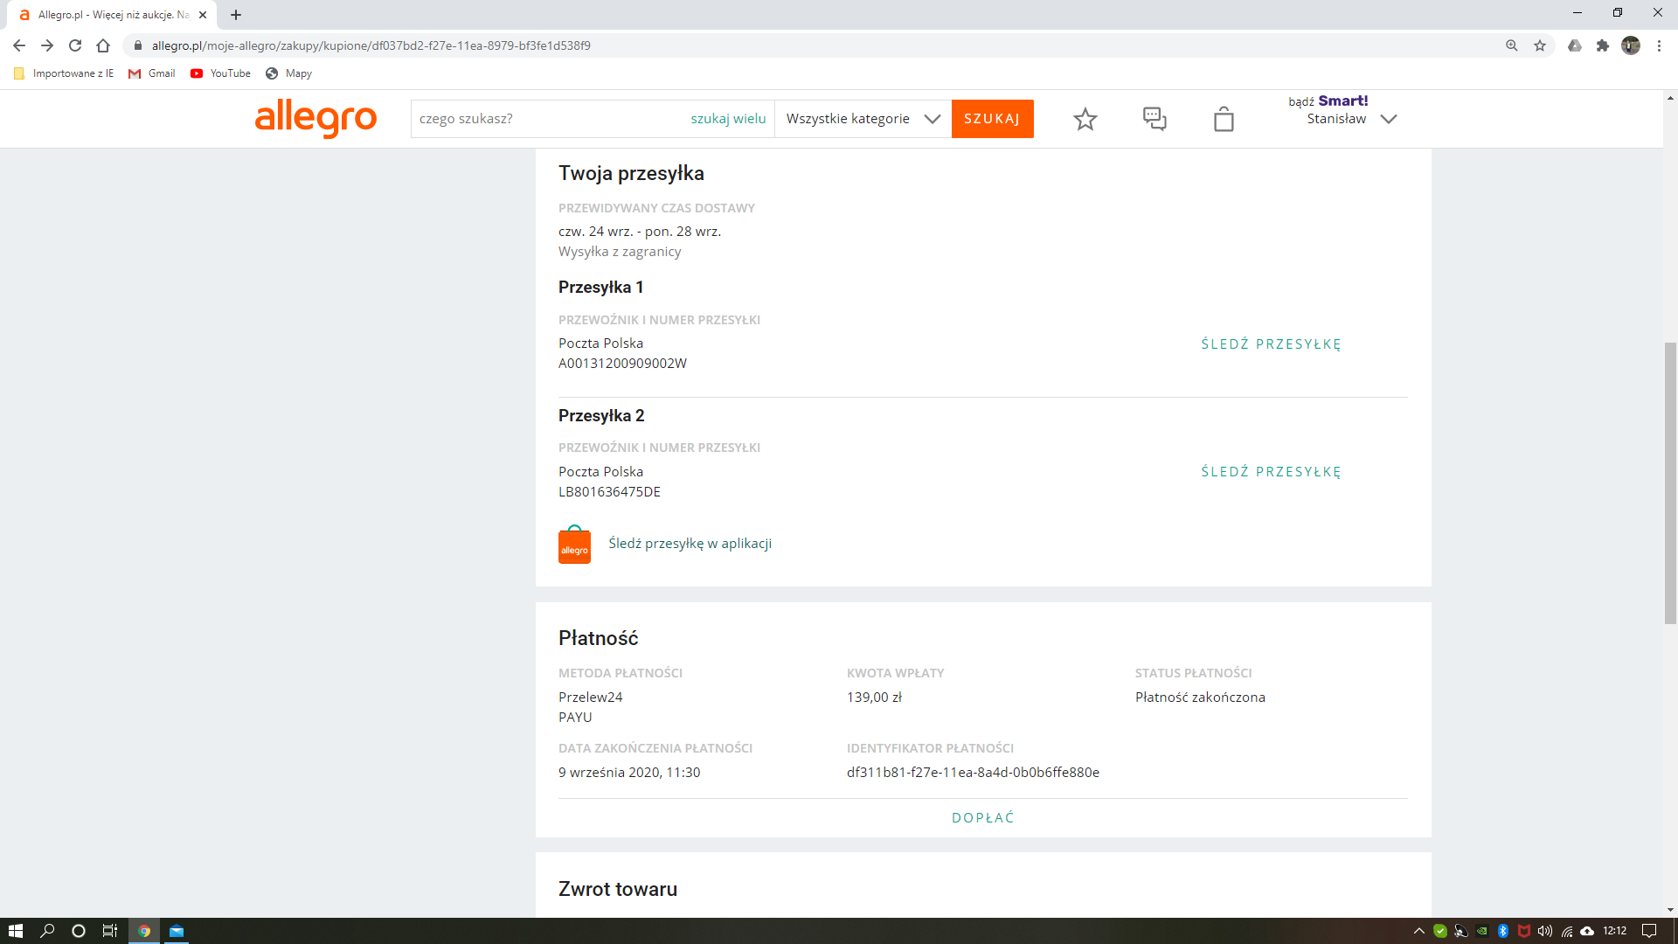The height and width of the screenshot is (944, 1678).
Task: Expand the Wszystkie kategorie dropdown
Action: click(863, 119)
